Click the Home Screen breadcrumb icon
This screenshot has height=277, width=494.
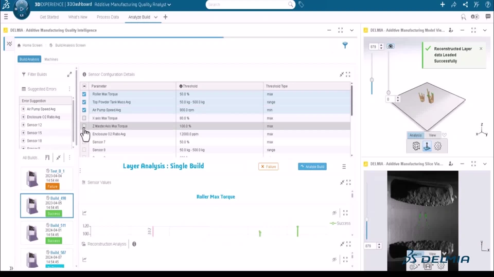(19, 45)
